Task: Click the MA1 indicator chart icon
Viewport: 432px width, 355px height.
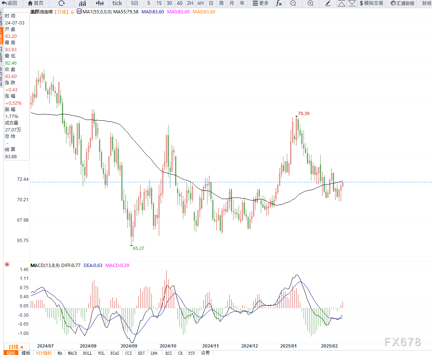Action: (x=79, y=12)
